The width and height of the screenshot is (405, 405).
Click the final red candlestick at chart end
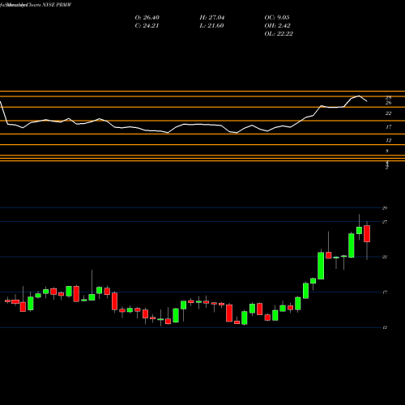click(367, 234)
